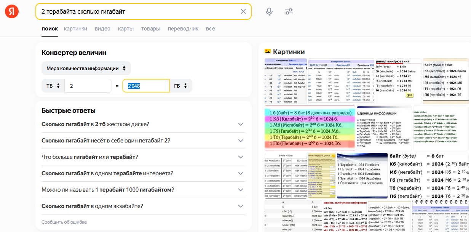Click the input field containing value 2
Screen dimensions: 471x232
coord(88,86)
